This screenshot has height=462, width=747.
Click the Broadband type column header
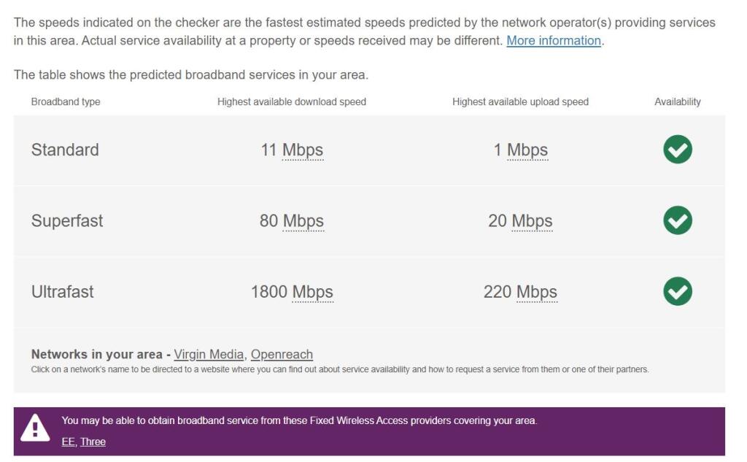66,102
